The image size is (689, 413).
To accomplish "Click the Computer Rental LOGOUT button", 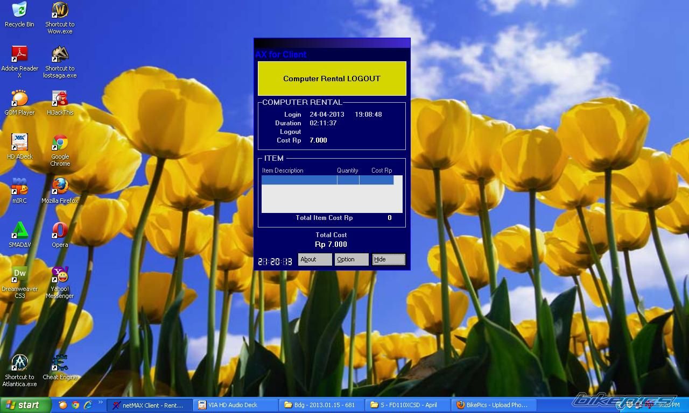I will (x=332, y=79).
